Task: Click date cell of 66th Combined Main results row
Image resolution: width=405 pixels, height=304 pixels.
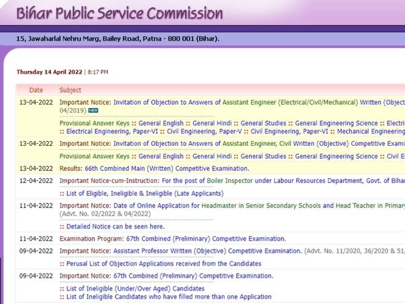Action: point(36,168)
